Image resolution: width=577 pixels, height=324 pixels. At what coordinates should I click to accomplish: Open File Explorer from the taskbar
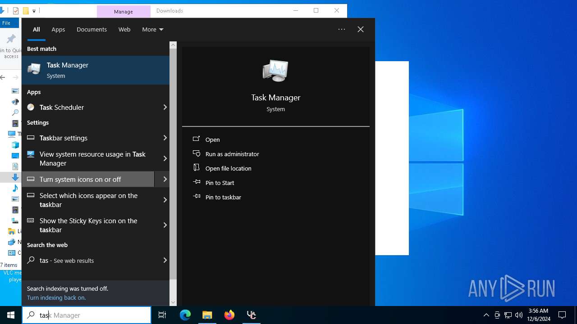tap(207, 315)
